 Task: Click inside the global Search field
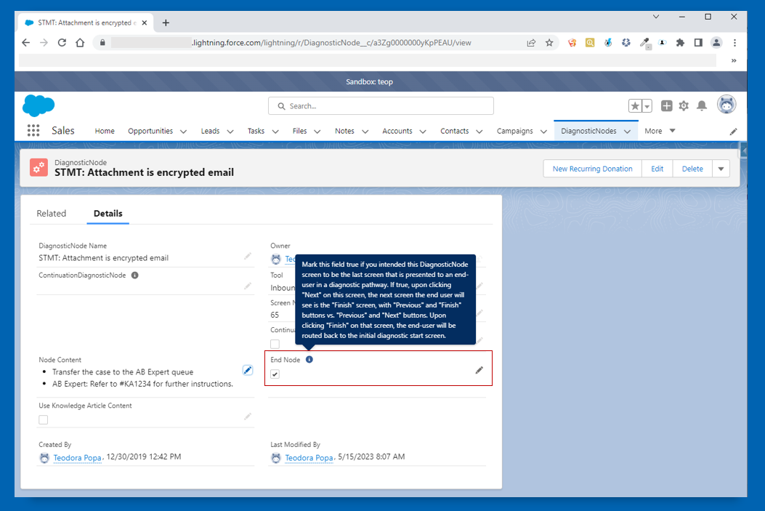pos(381,105)
